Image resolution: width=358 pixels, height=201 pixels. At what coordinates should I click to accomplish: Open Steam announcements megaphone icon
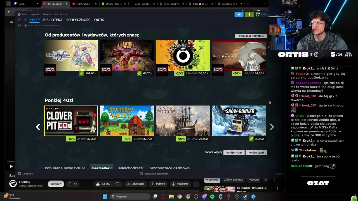[x=239, y=15]
